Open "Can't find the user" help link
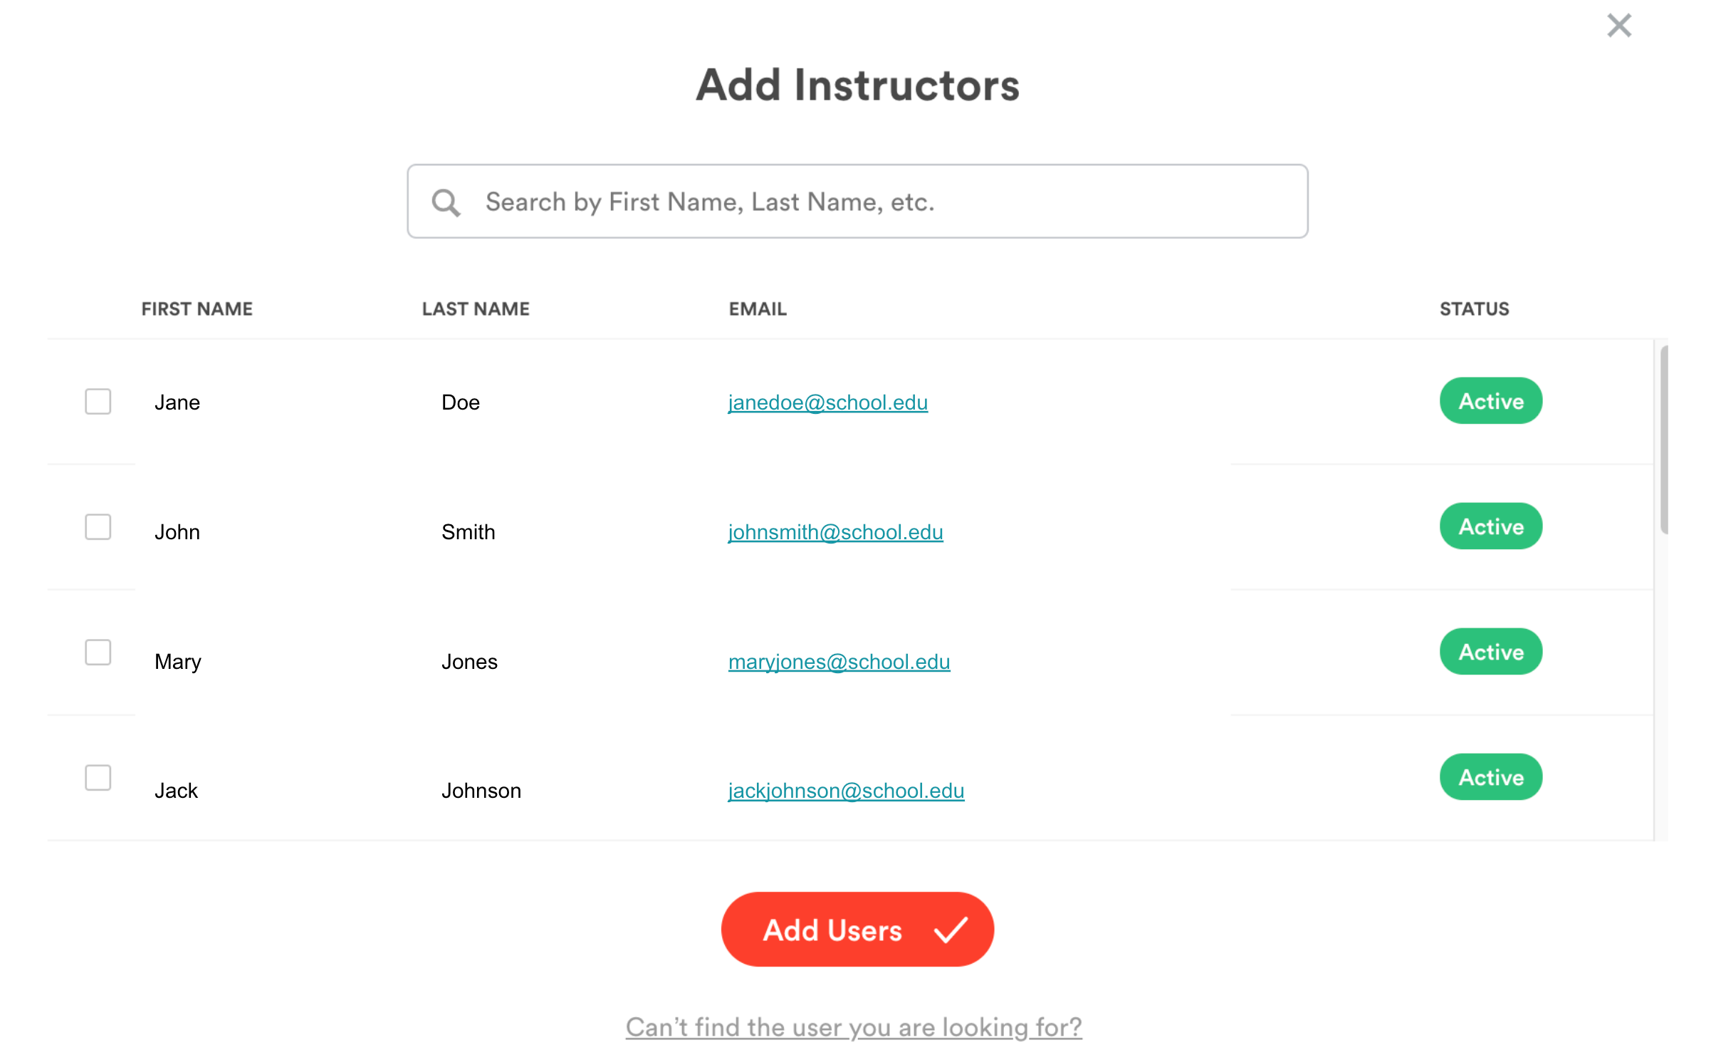Screen dimensions: 1716x1050 click(854, 1027)
